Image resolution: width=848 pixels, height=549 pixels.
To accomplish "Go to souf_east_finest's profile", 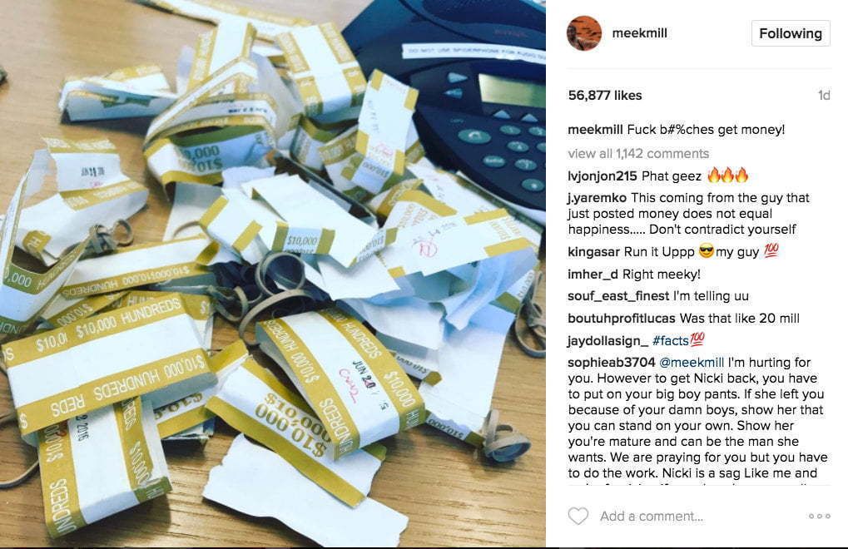I will click(x=618, y=296).
